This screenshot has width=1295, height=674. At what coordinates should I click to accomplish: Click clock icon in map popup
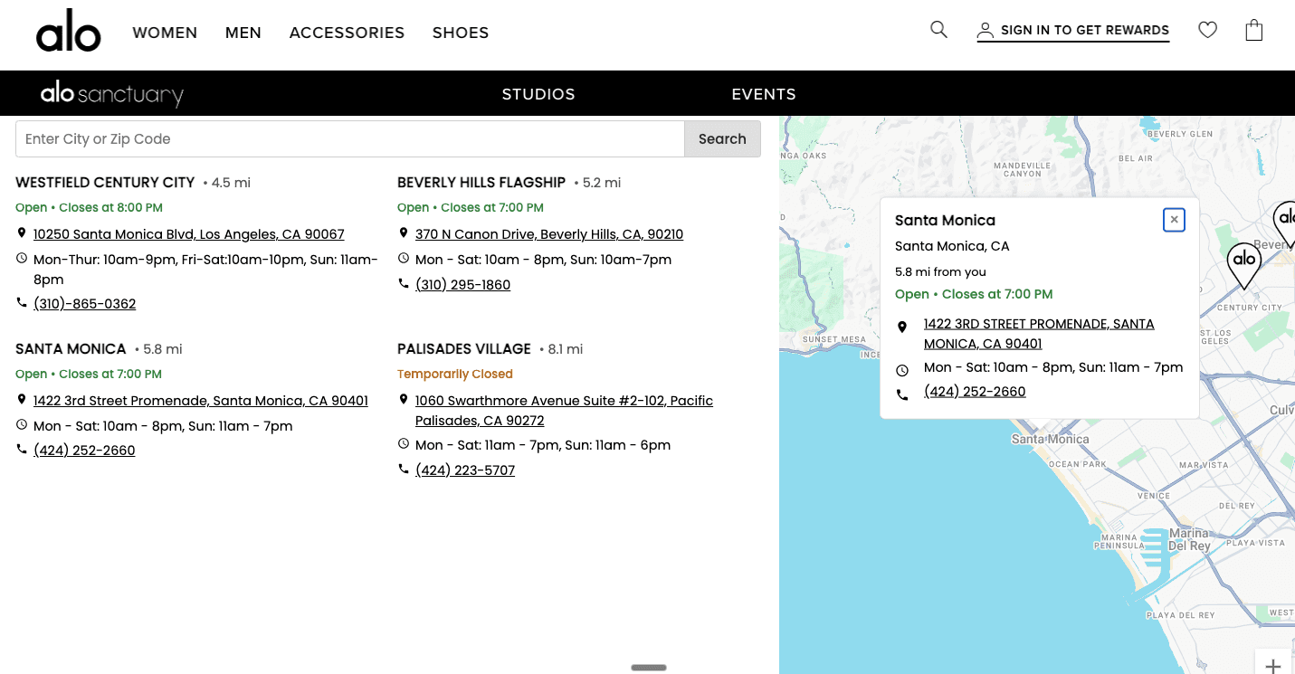[x=902, y=370]
